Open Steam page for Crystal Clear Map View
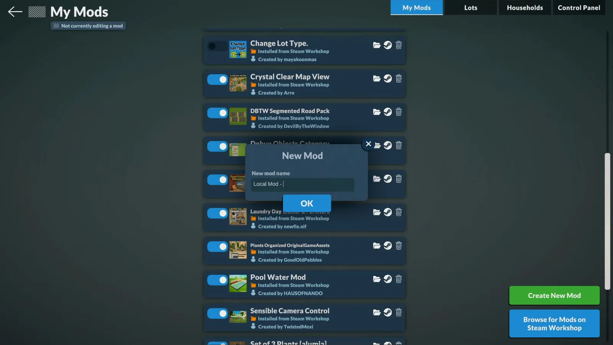 coord(388,79)
